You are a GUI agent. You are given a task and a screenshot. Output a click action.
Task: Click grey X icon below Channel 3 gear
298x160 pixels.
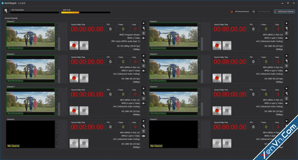286,66
